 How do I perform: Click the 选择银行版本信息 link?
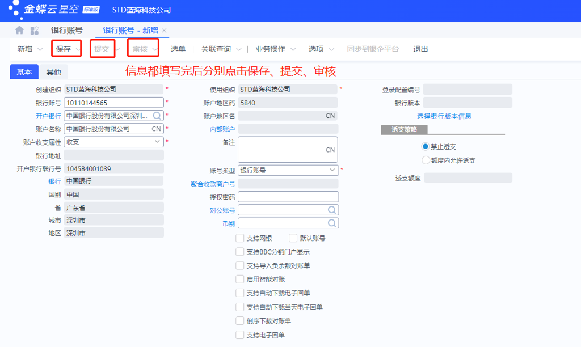coord(444,116)
